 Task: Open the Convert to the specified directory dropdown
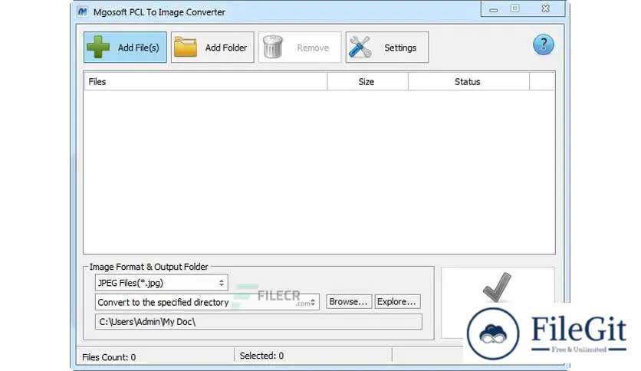pos(207,302)
